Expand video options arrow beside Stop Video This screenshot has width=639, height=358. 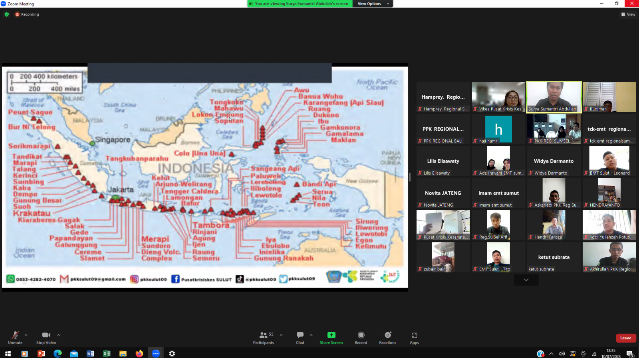[x=59, y=335]
